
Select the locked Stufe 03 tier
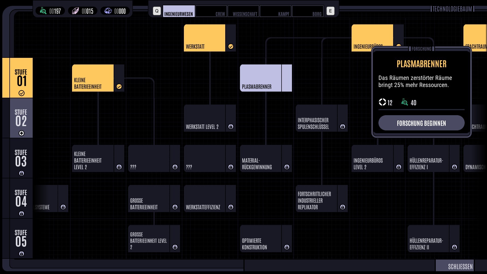[x=21, y=158]
